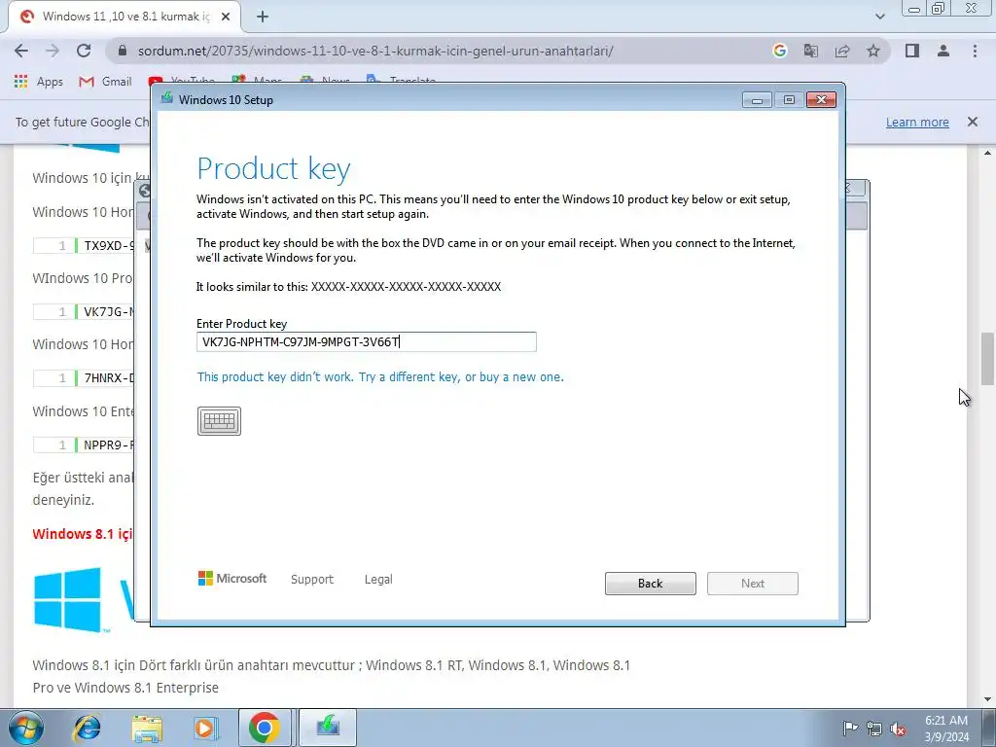The image size is (996, 747).
Task: Go back in Chrome history
Action: (21, 51)
